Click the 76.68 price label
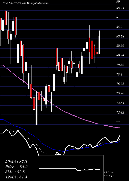Image resolution: width=129 pixels, height=181 pixels. [x=120, y=84]
